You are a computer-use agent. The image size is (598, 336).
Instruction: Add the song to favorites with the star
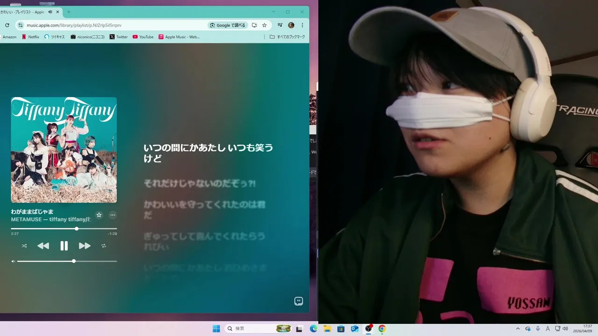click(99, 215)
